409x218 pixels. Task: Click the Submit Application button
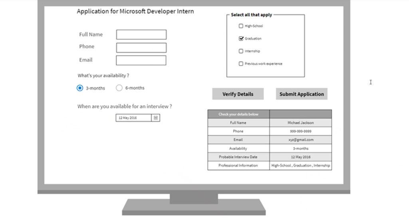(302, 94)
